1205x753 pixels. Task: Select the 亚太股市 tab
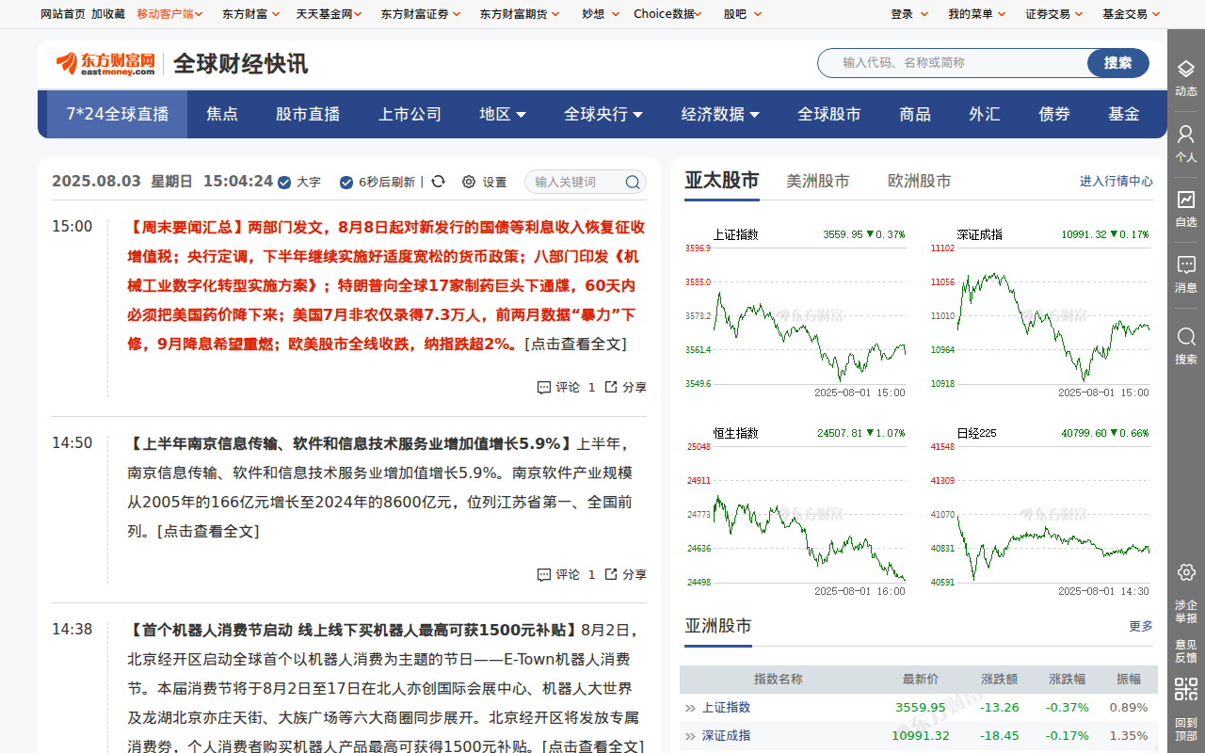(722, 181)
